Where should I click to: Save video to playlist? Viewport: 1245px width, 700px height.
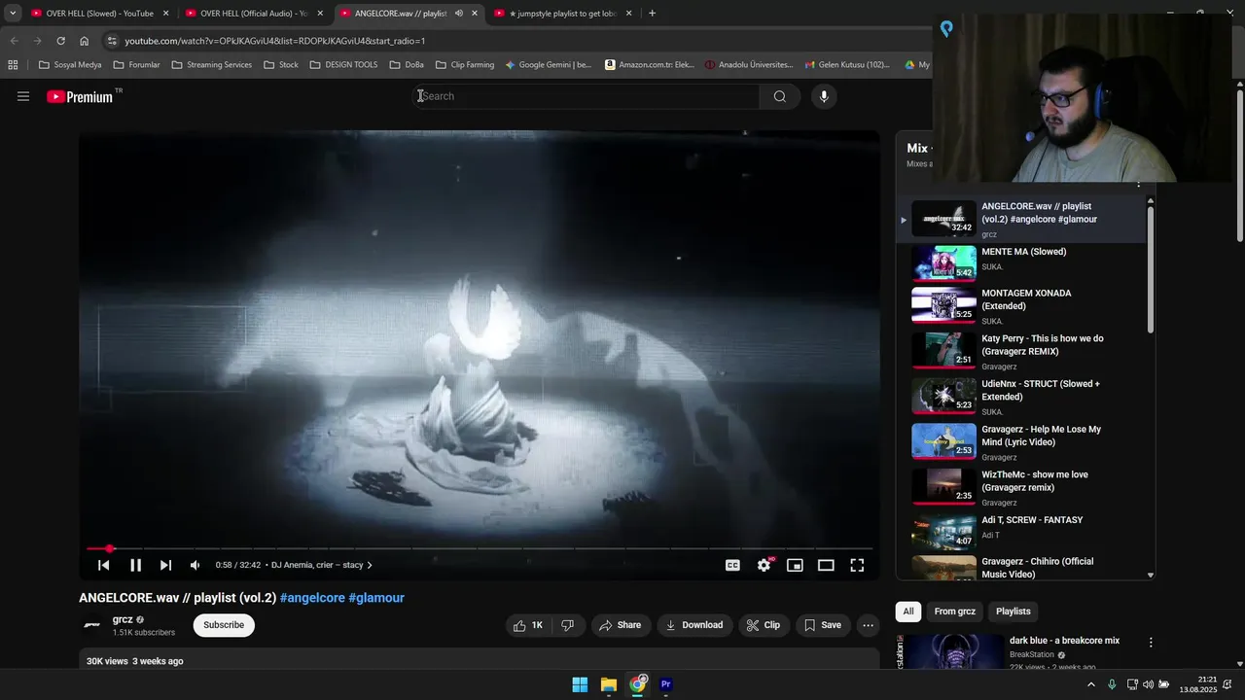coord(823,625)
